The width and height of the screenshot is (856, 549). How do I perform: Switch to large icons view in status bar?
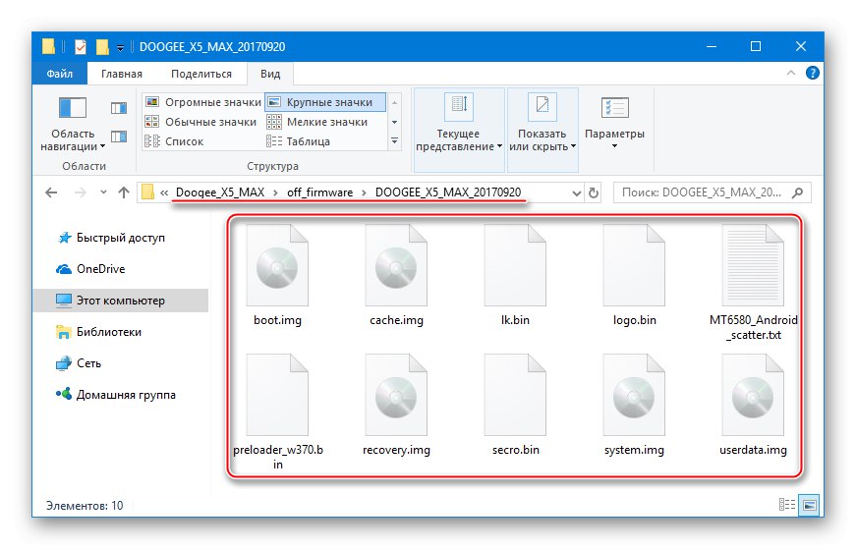(810, 505)
